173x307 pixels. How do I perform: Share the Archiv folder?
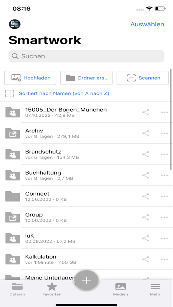click(x=145, y=133)
